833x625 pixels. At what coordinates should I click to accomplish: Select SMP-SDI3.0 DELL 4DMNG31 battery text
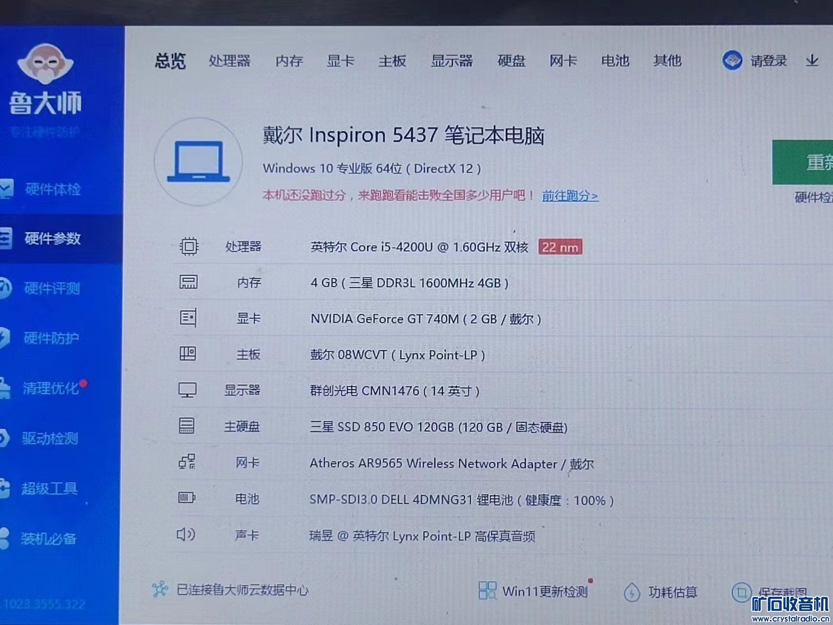point(461,500)
